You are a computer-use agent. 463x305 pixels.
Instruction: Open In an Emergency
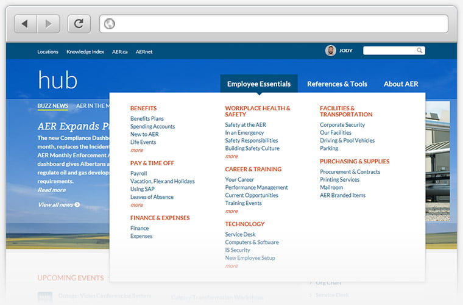pyautogui.click(x=244, y=133)
